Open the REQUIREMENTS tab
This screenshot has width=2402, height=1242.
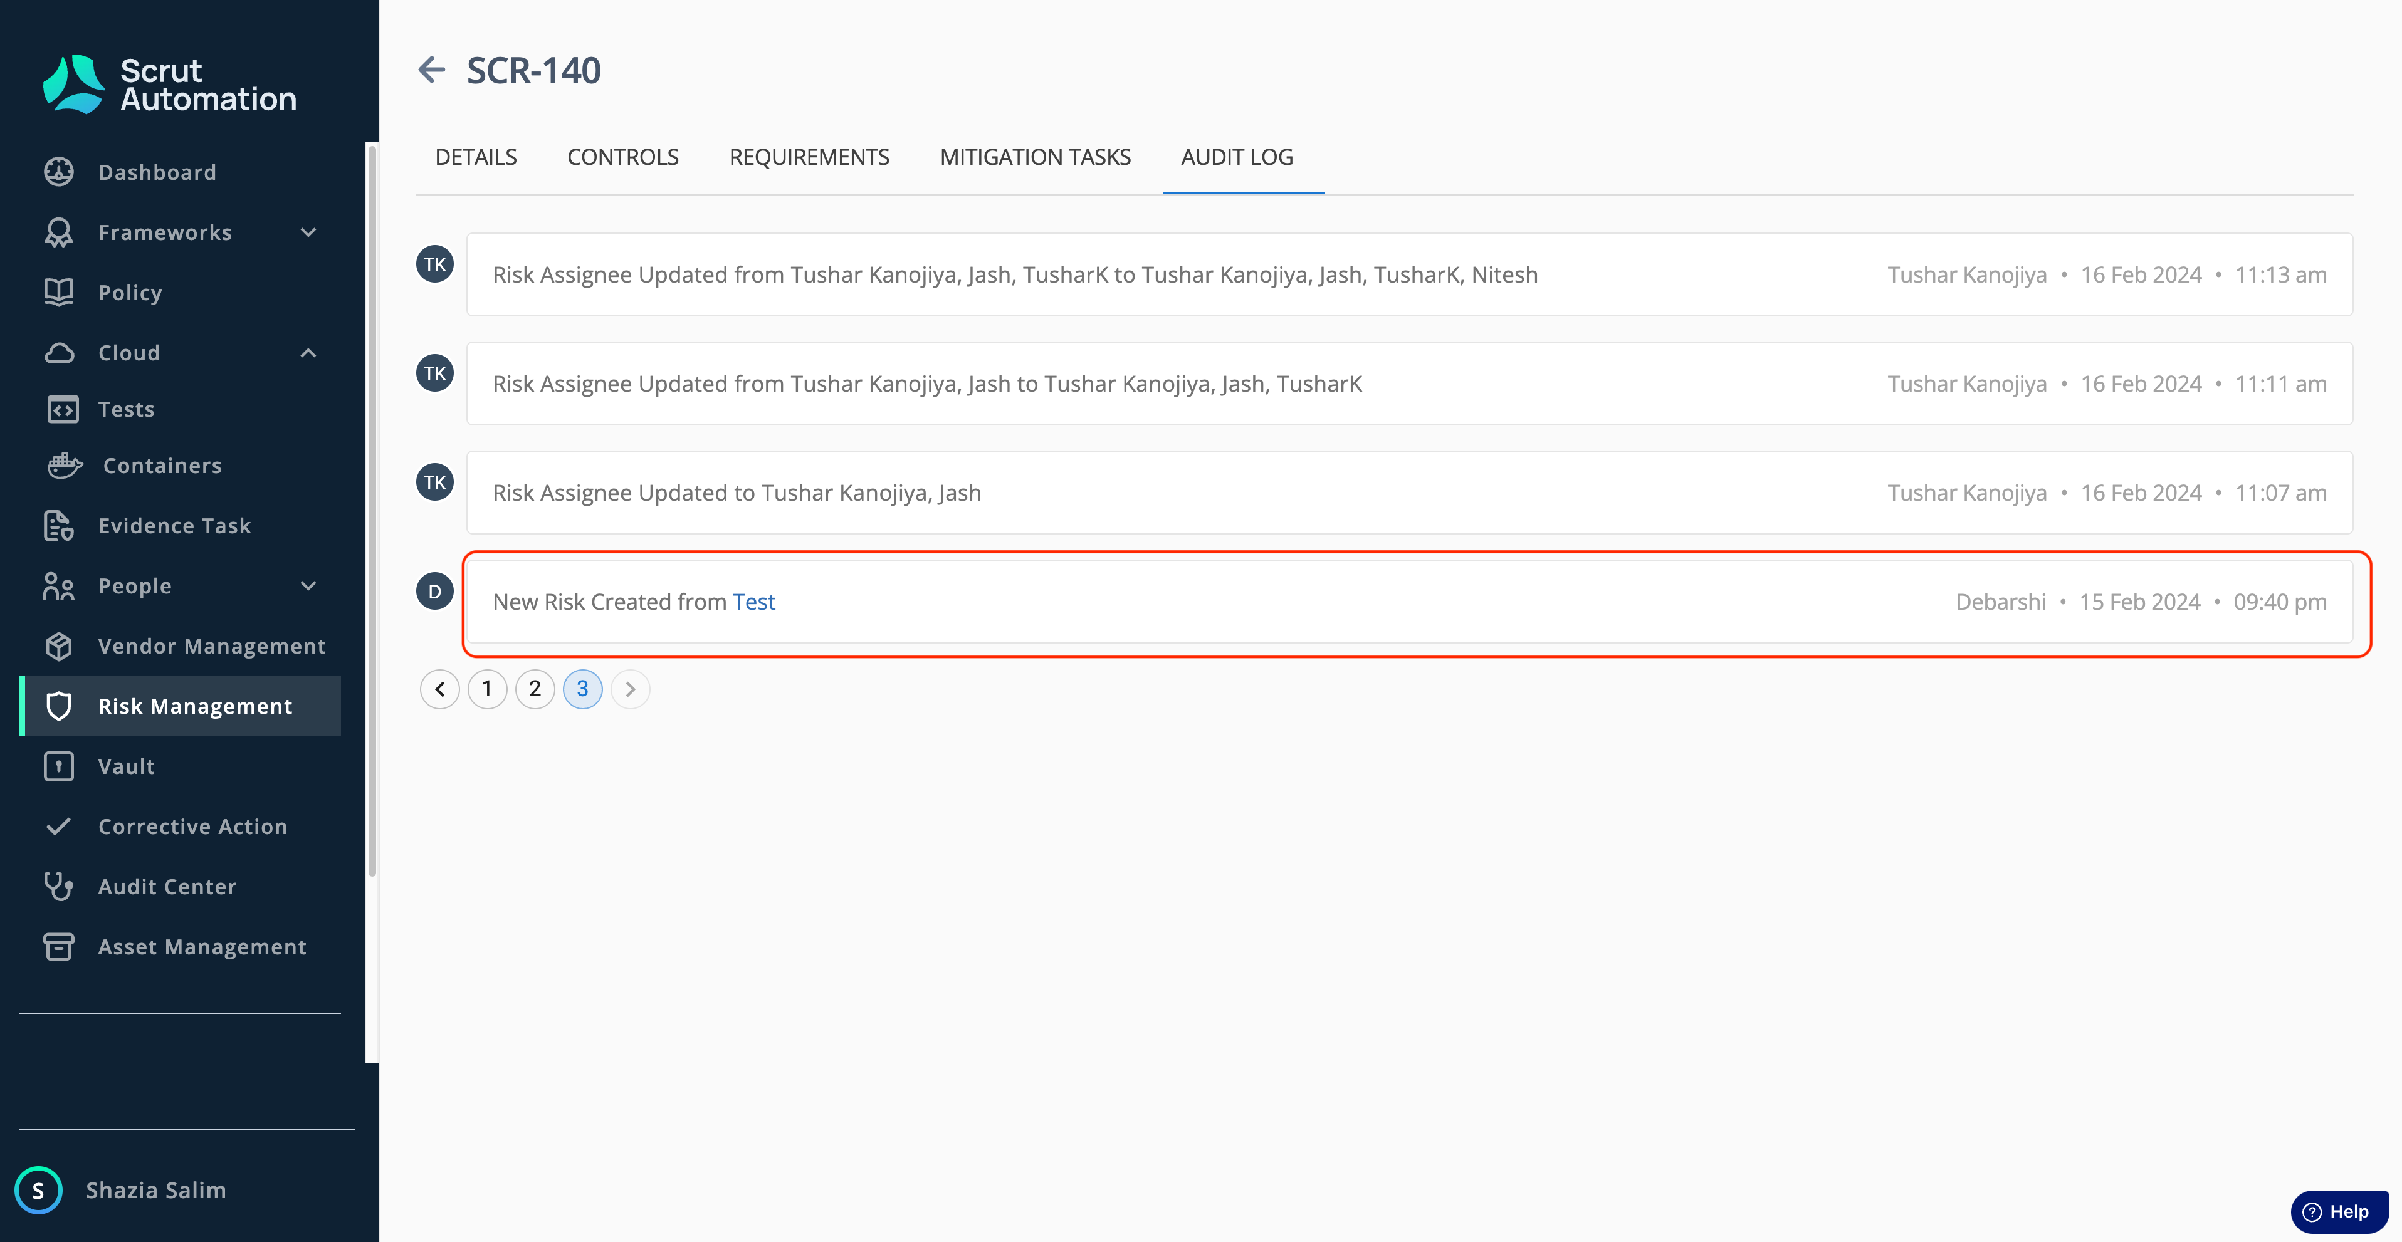click(809, 157)
